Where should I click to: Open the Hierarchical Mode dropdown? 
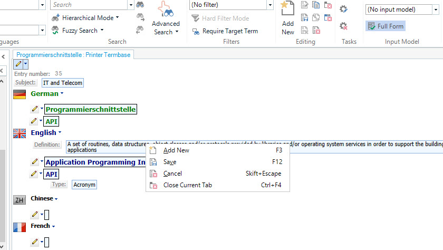point(85,18)
